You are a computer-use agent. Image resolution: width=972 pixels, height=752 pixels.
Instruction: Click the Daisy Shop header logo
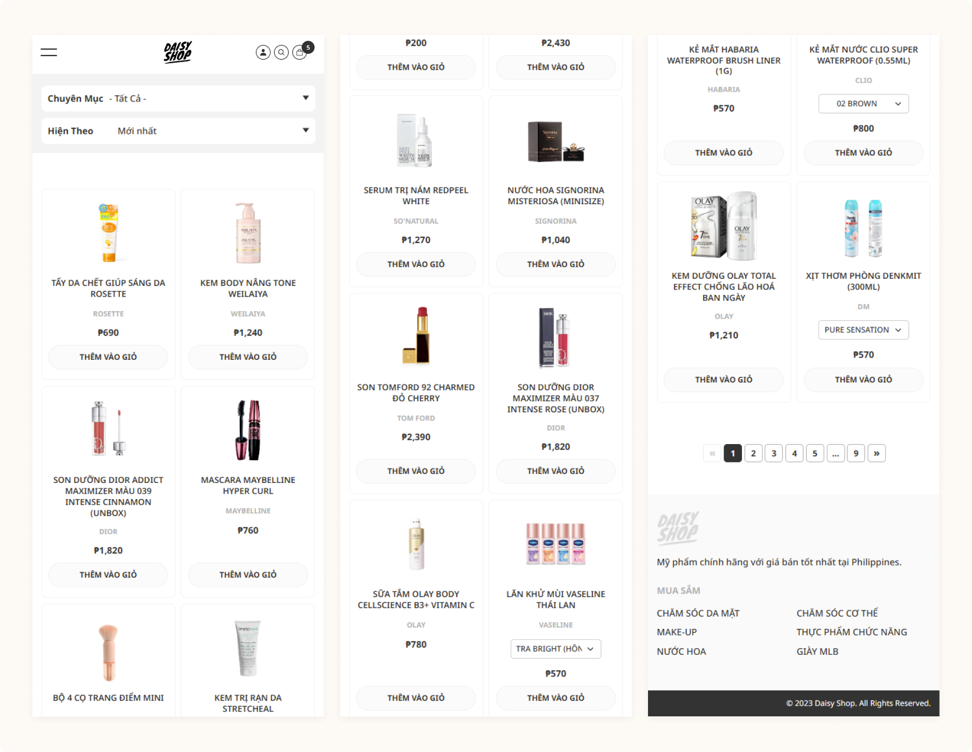[x=178, y=52]
